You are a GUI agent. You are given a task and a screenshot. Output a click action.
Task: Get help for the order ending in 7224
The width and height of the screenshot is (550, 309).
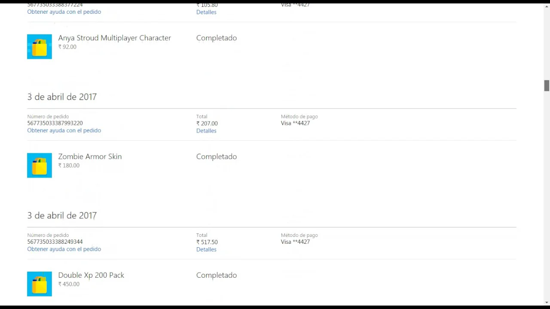[x=64, y=12]
